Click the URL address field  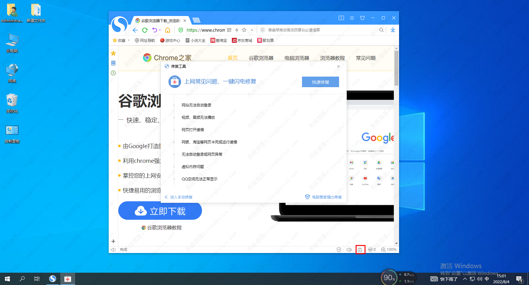(206, 30)
